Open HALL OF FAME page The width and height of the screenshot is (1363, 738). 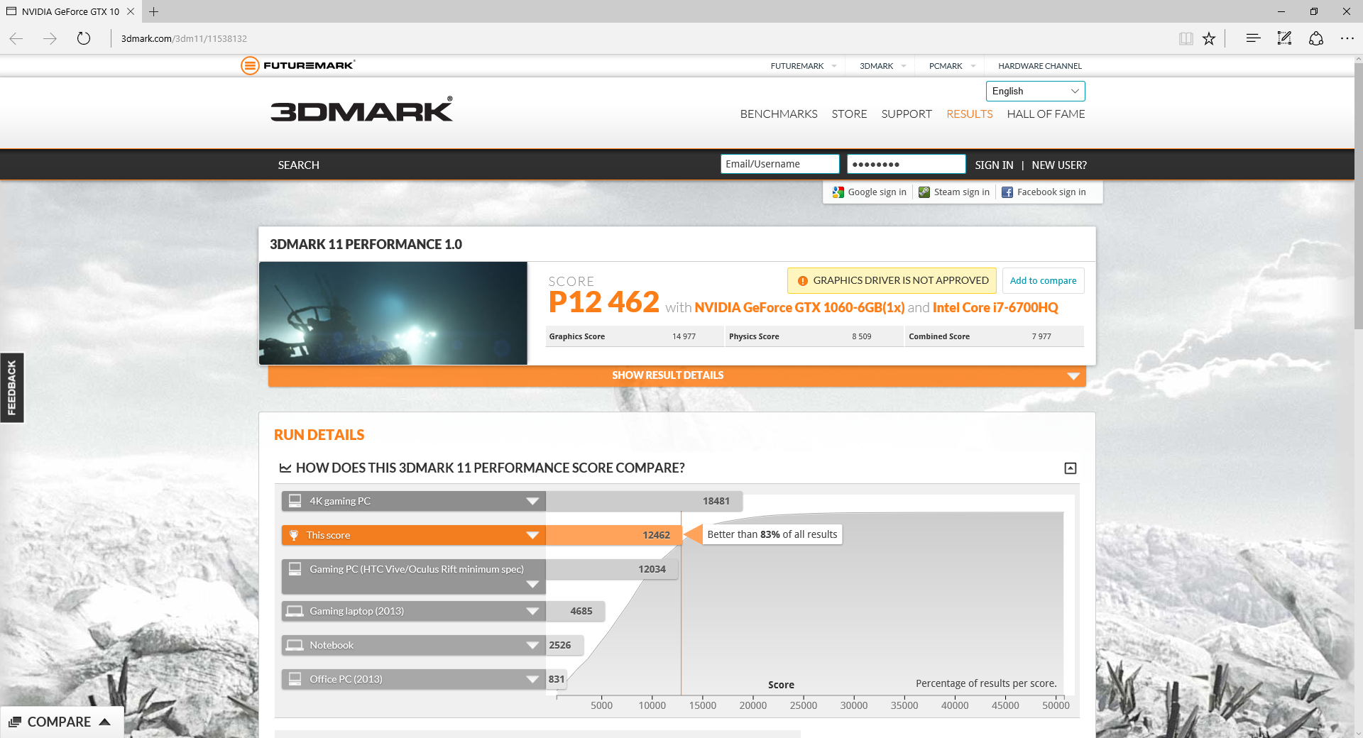pos(1046,114)
